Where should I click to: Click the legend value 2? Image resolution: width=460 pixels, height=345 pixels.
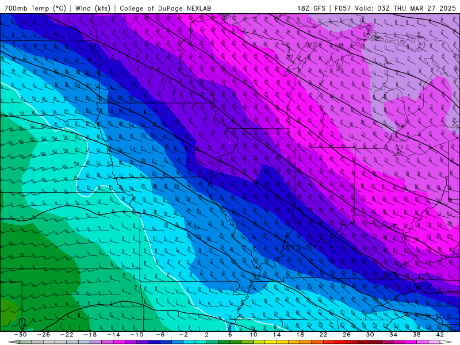click(206, 335)
